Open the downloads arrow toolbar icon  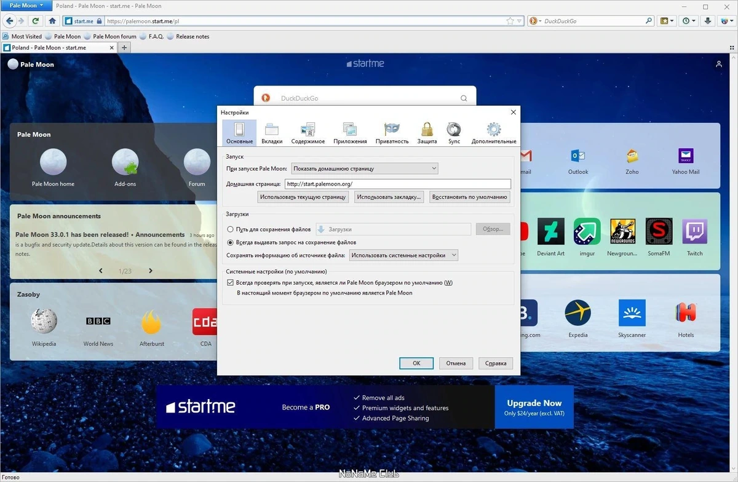pos(708,21)
